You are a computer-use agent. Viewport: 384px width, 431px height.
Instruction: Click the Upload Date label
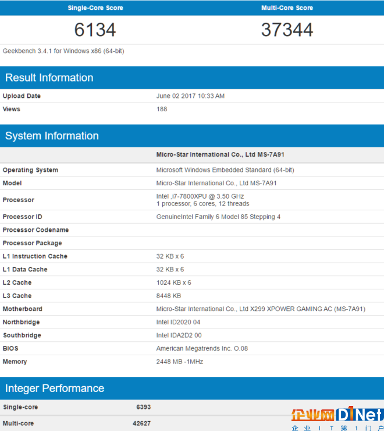pos(22,96)
